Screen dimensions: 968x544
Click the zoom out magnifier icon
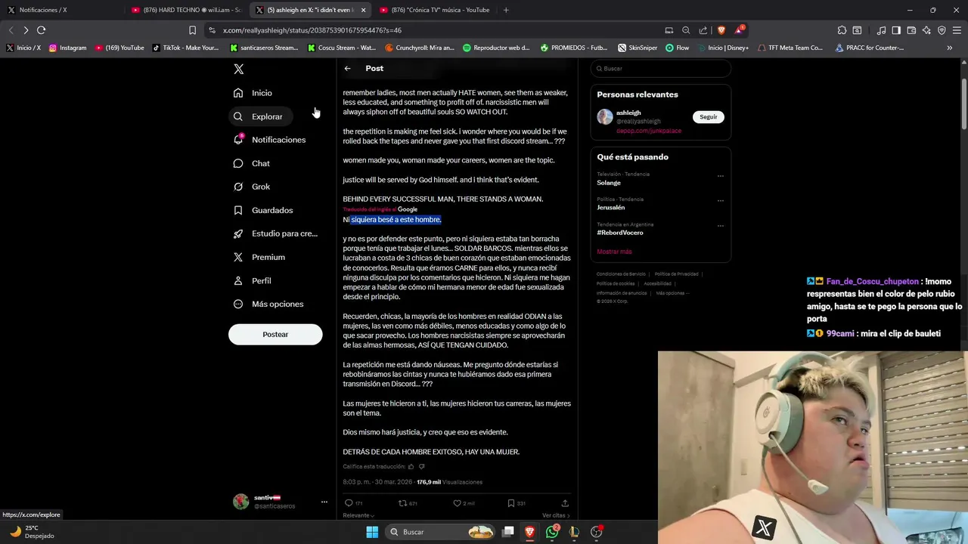pos(686,30)
